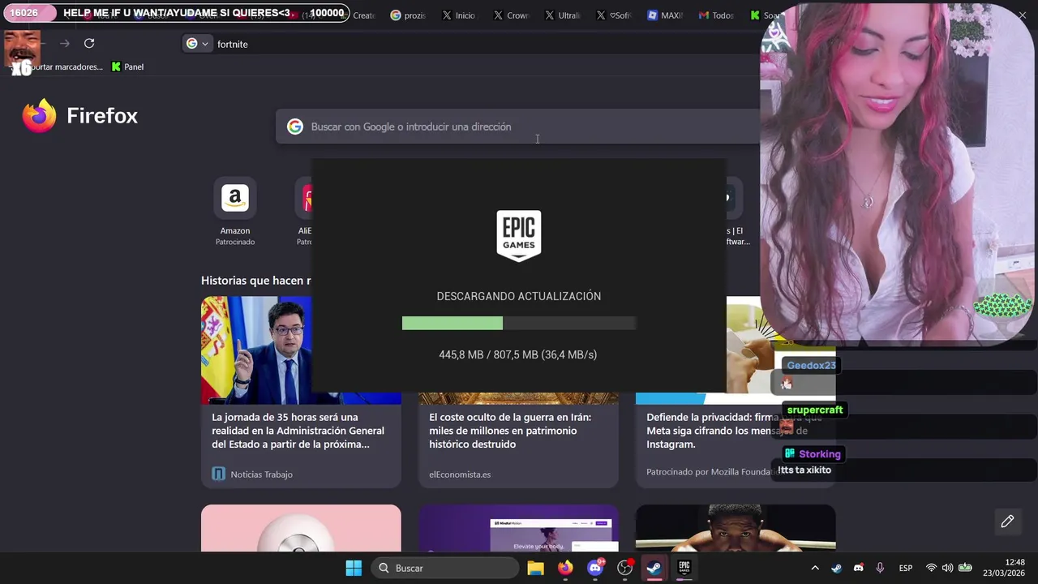The width and height of the screenshot is (1038, 584).
Task: Click the pencil customize page icon
Action: (1007, 522)
